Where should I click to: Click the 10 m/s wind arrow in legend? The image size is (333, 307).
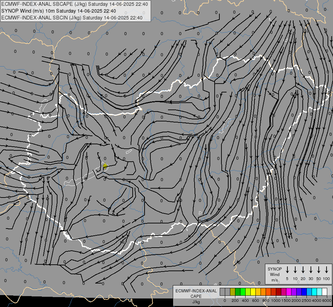click(295, 270)
